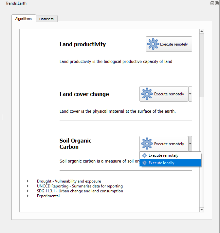Click the gear icon on Land cover change button
Viewport: 220px width, 233px height.
point(147,94)
